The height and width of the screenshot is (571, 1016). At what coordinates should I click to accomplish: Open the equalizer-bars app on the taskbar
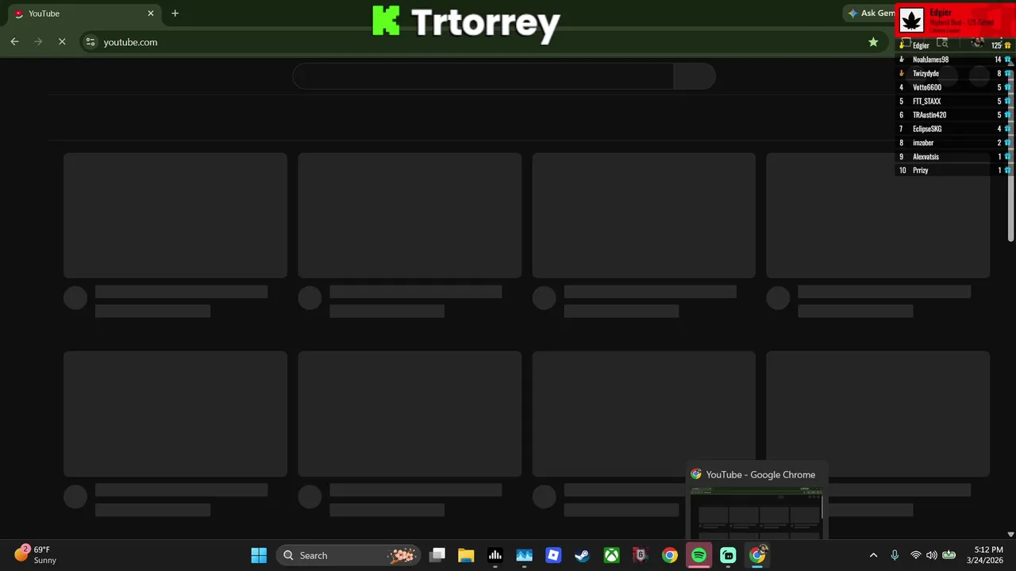[495, 555]
